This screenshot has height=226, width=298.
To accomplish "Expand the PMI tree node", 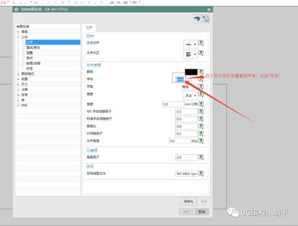I will click(18, 105).
